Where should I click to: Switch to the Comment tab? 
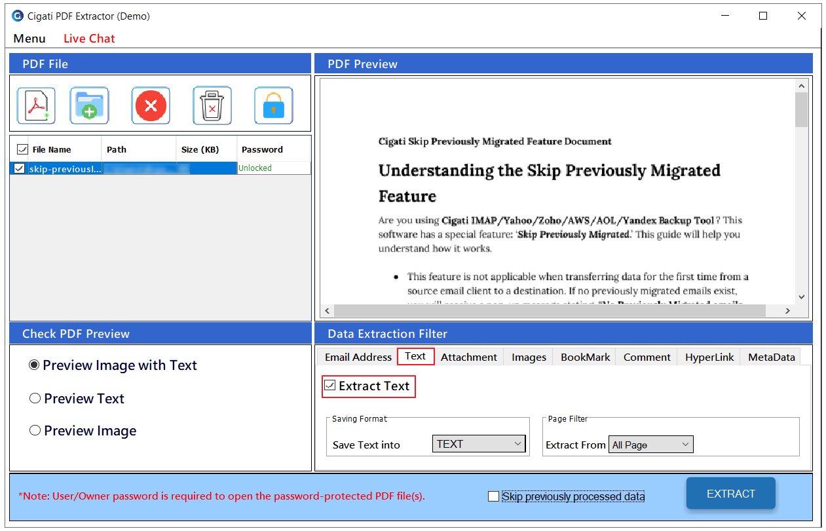(x=647, y=357)
